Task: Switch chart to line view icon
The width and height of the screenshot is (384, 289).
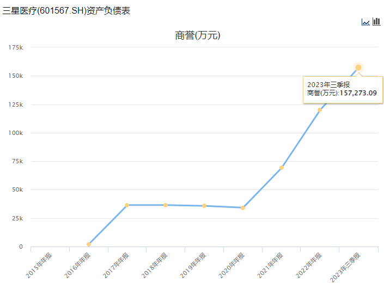Action: click(x=365, y=22)
